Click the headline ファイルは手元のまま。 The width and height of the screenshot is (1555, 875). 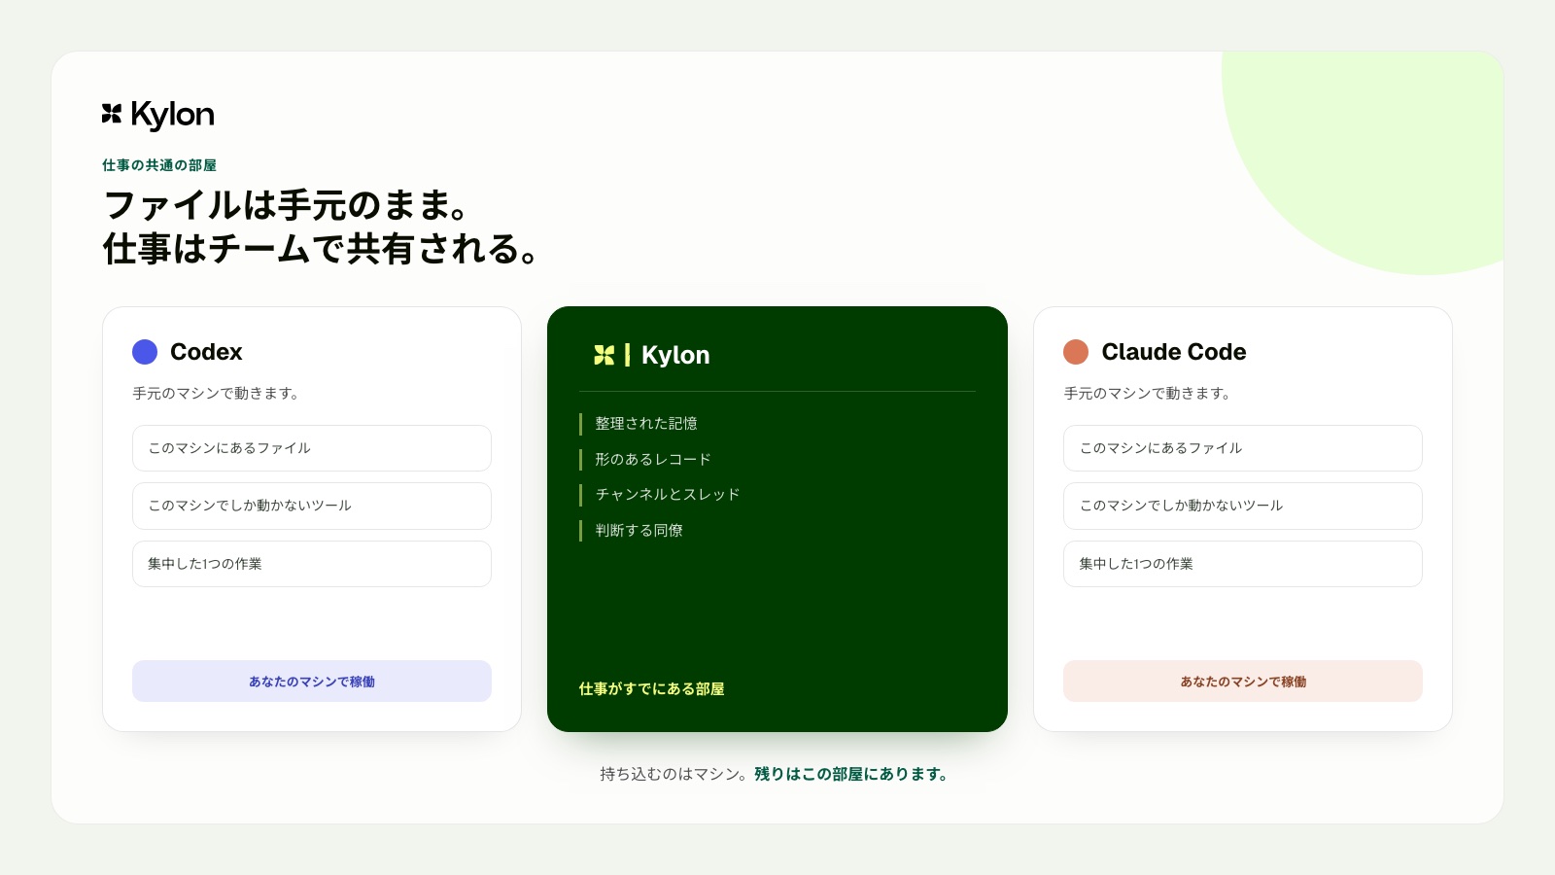tap(288, 205)
